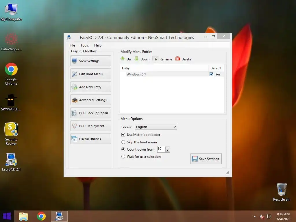Rename the selected boot entry
This screenshot has height=222, width=296.
(x=162, y=59)
